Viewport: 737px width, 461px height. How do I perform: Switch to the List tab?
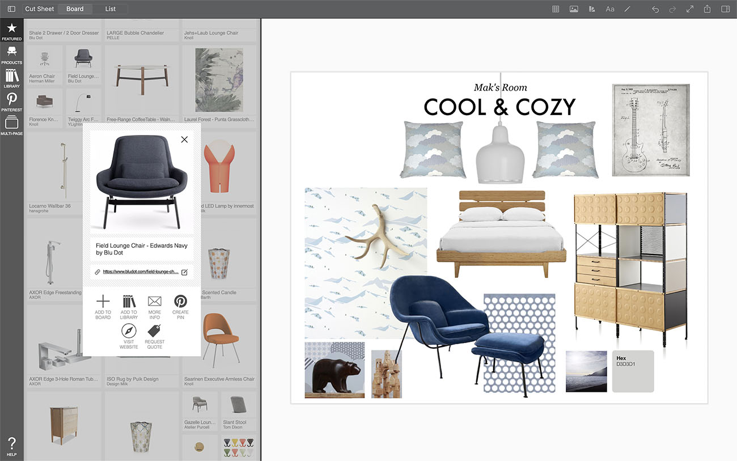(x=111, y=9)
